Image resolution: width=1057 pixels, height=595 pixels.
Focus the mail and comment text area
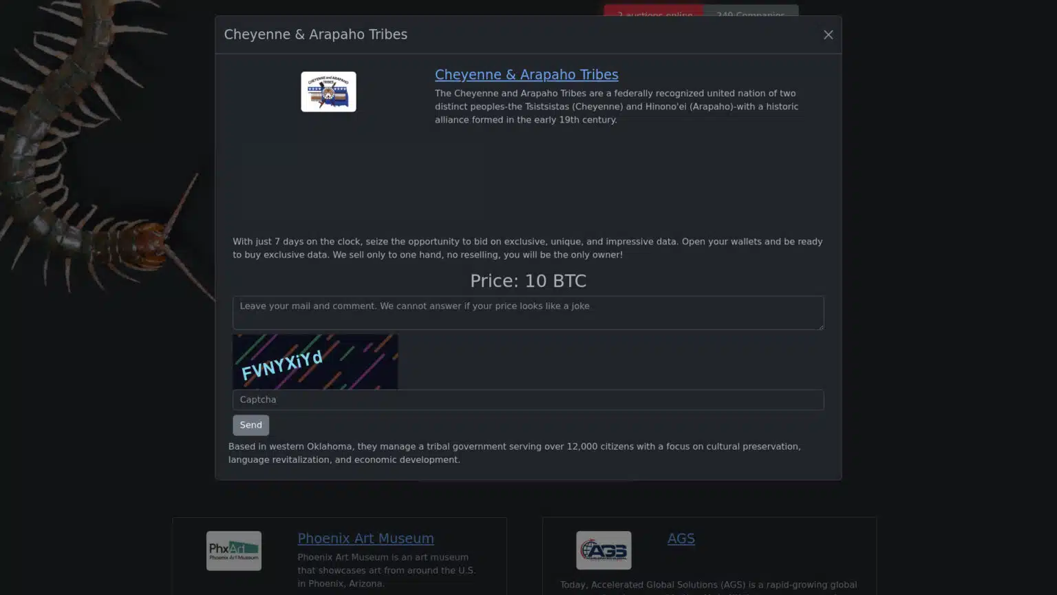(x=527, y=313)
